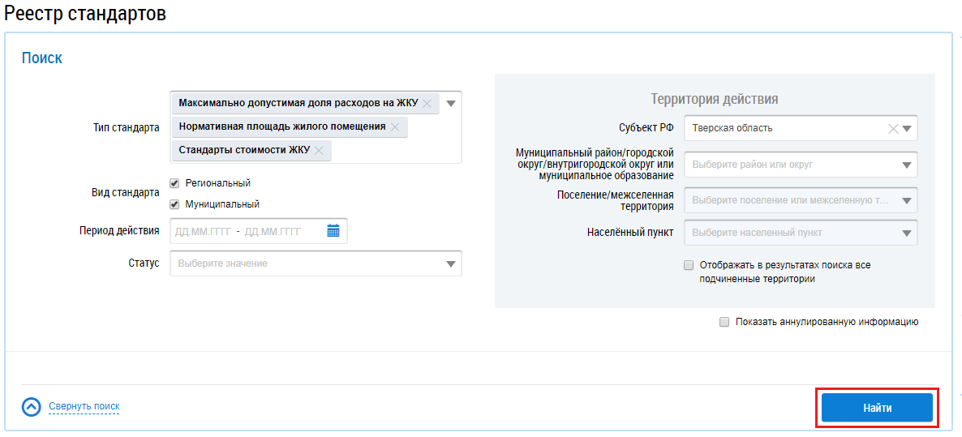Click the 'Найти' button
This screenshot has width=962, height=437.
tap(877, 408)
